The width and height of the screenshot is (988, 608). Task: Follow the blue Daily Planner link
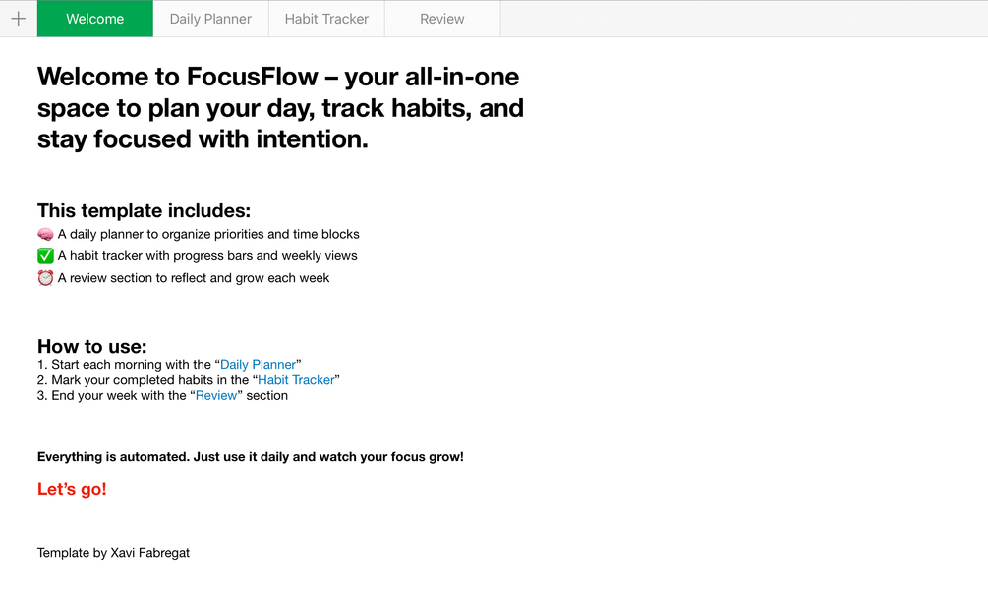258,365
